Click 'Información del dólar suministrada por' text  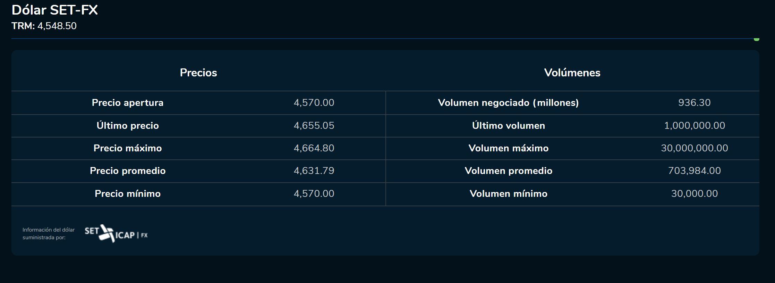click(48, 234)
